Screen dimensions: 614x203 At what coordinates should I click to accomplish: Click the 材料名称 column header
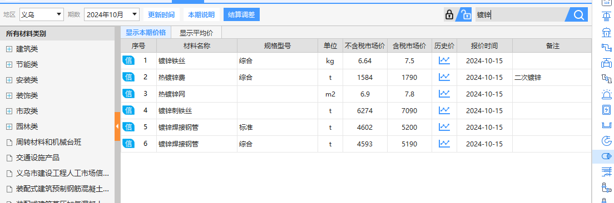click(197, 45)
